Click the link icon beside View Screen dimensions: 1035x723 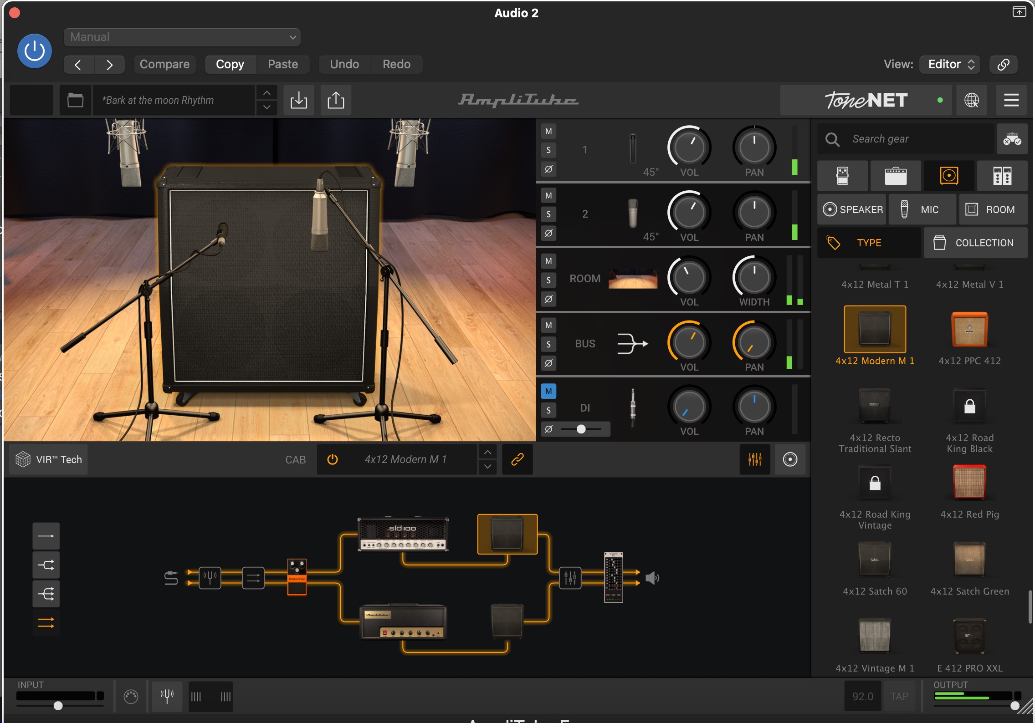point(1003,64)
